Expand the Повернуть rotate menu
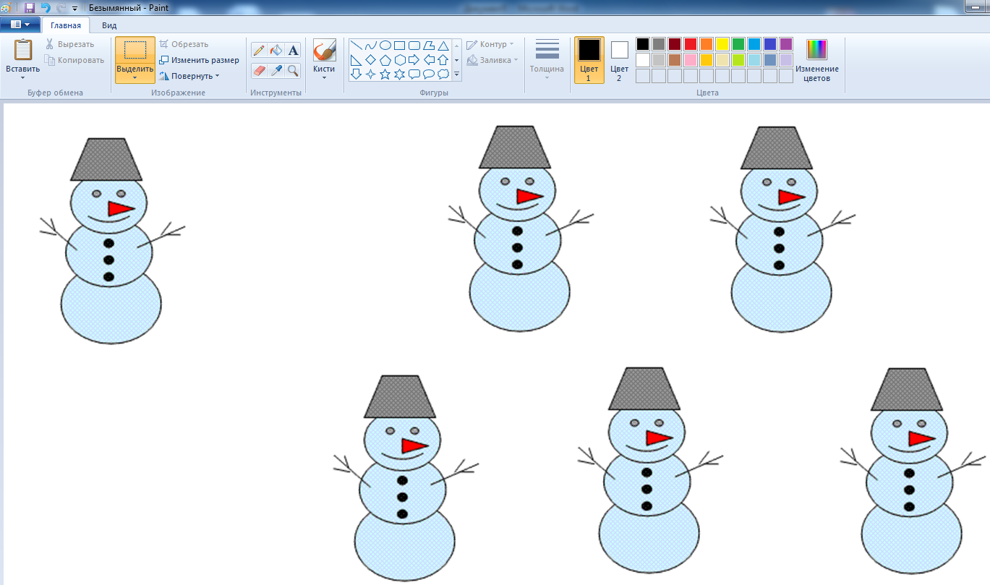The height and width of the screenshot is (585, 990). pyautogui.click(x=189, y=76)
